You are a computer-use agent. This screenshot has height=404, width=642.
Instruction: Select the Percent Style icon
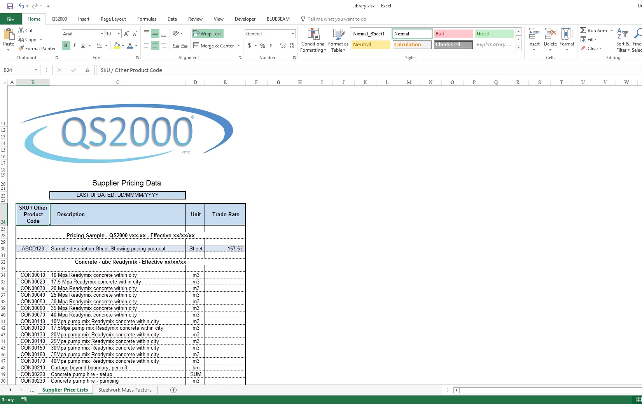pyautogui.click(x=262, y=45)
